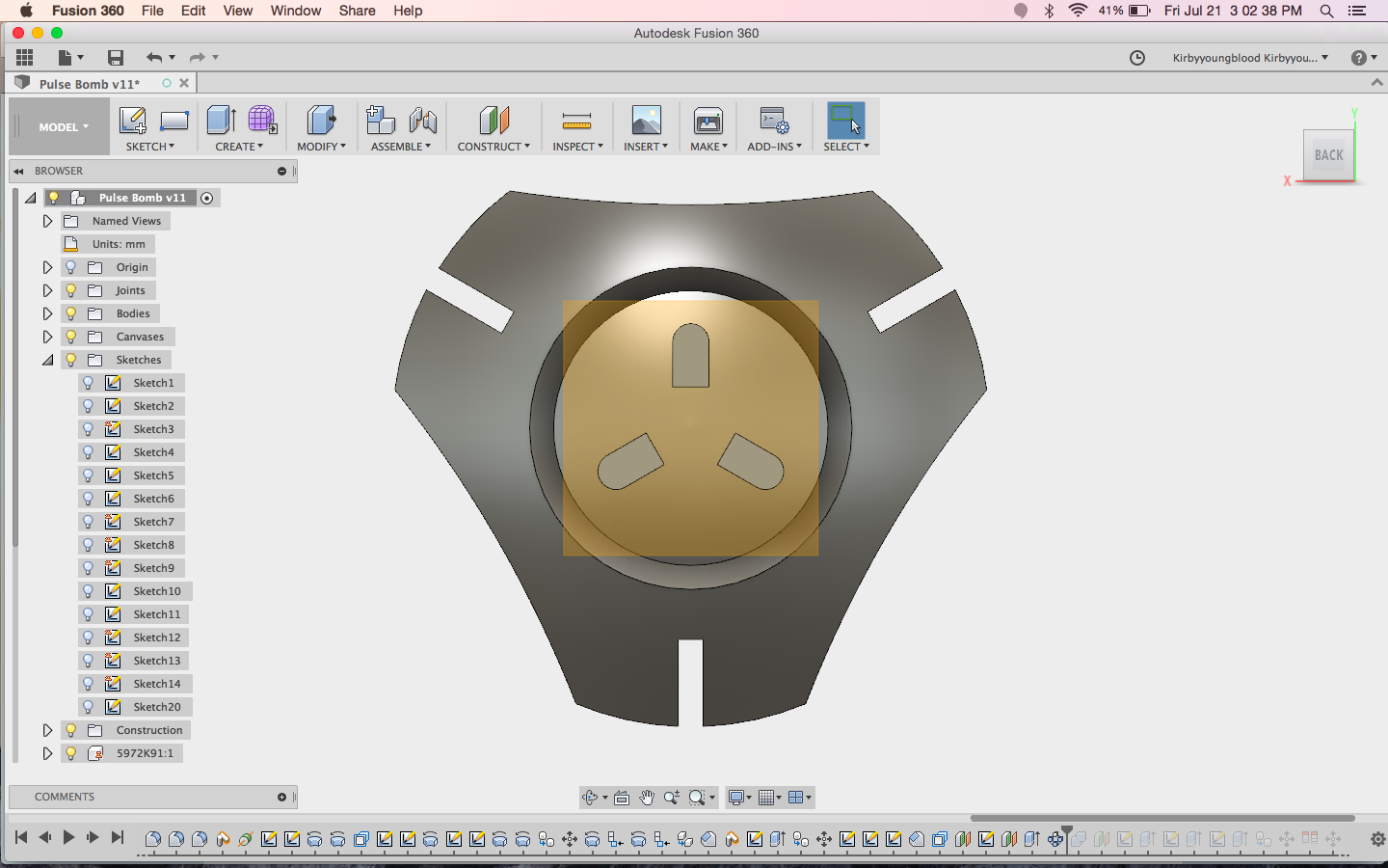Select the Offset Plane construct icon

(x=494, y=121)
